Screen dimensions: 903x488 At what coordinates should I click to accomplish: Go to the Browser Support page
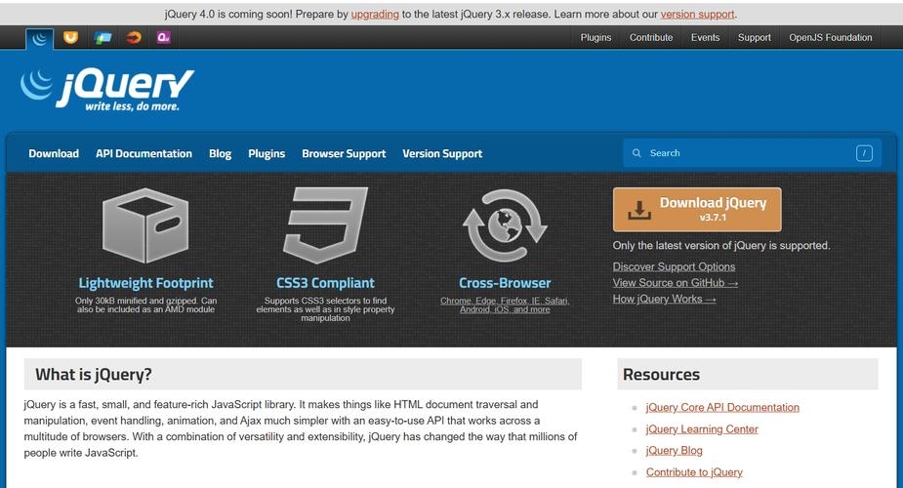(x=344, y=153)
